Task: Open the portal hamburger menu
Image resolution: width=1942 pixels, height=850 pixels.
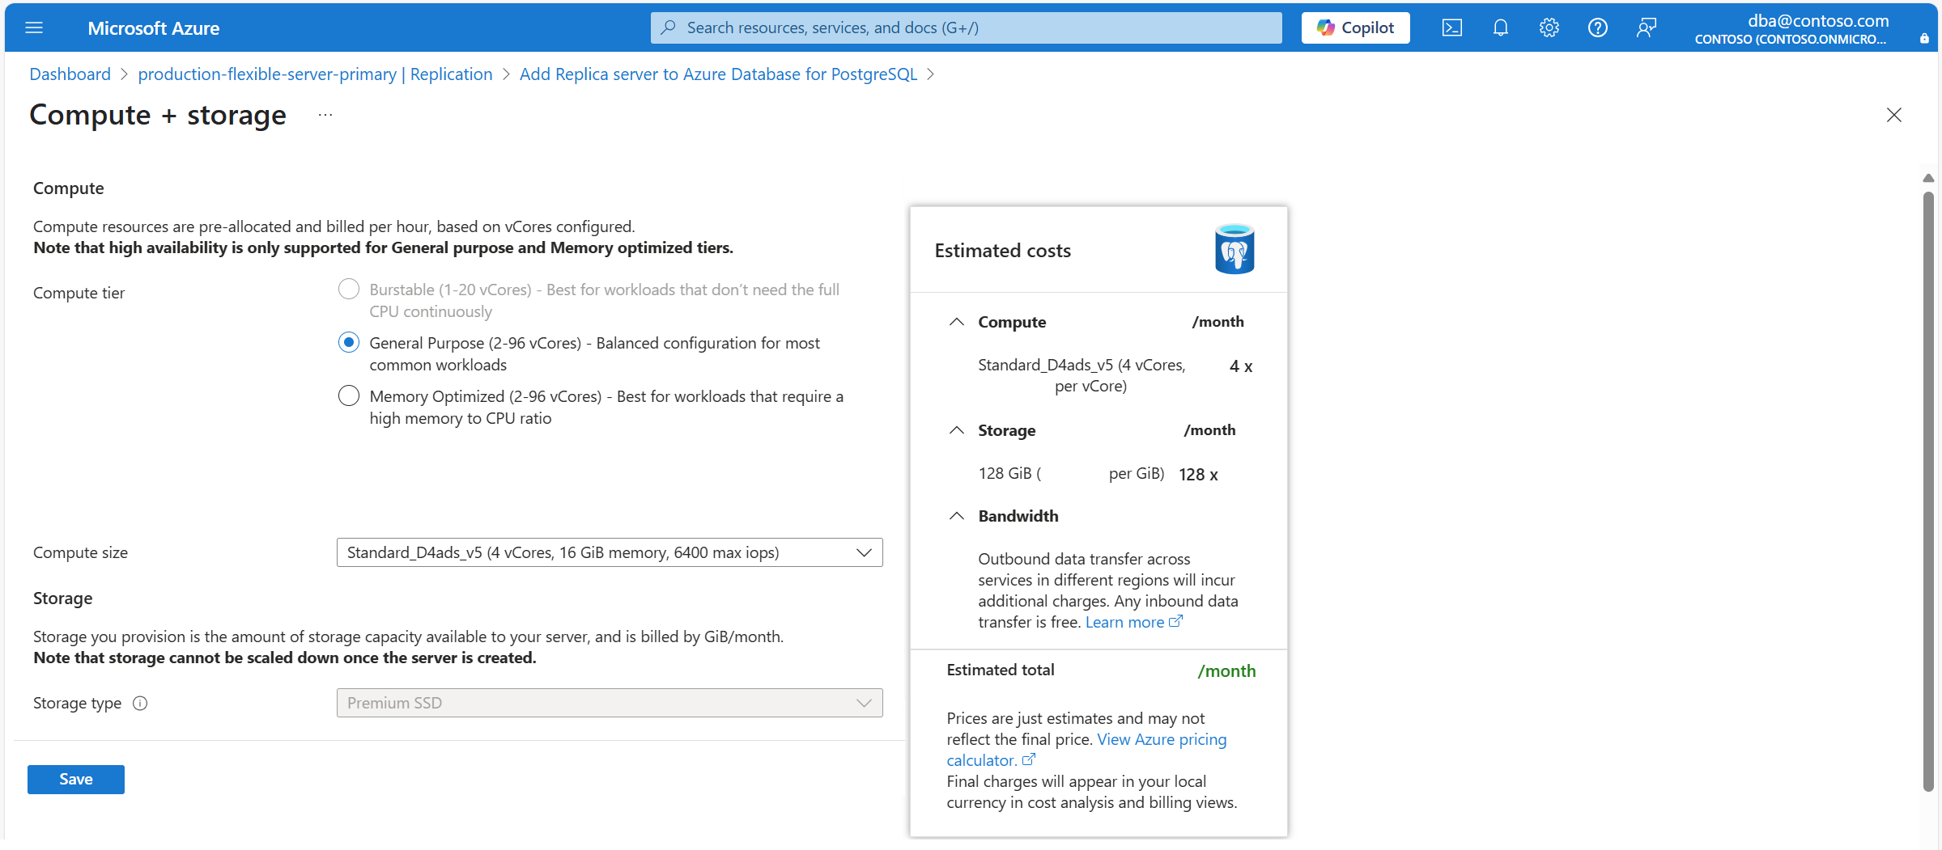Action: pyautogui.click(x=34, y=28)
